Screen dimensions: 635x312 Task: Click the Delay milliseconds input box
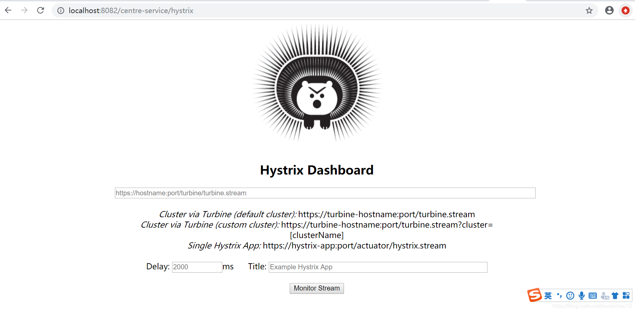197,267
